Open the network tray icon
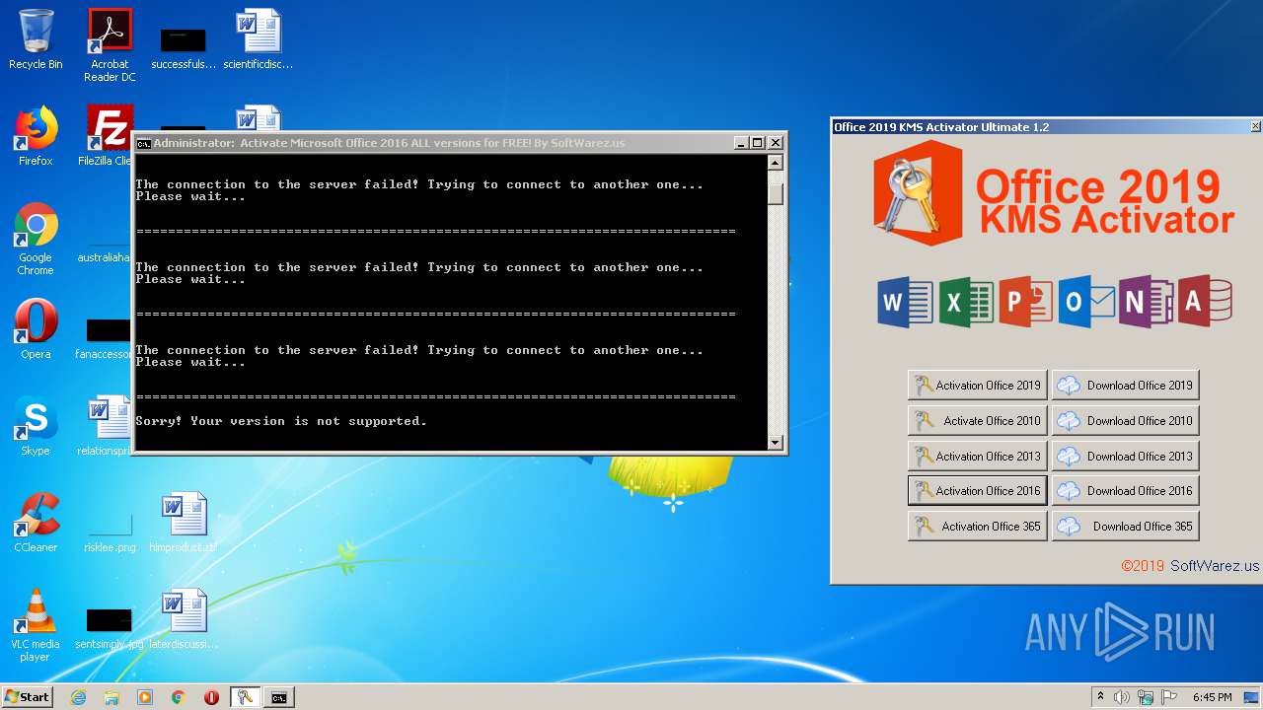The width and height of the screenshot is (1263, 710). (1146, 697)
